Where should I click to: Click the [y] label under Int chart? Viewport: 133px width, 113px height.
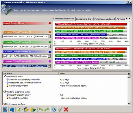tap(55, 44)
